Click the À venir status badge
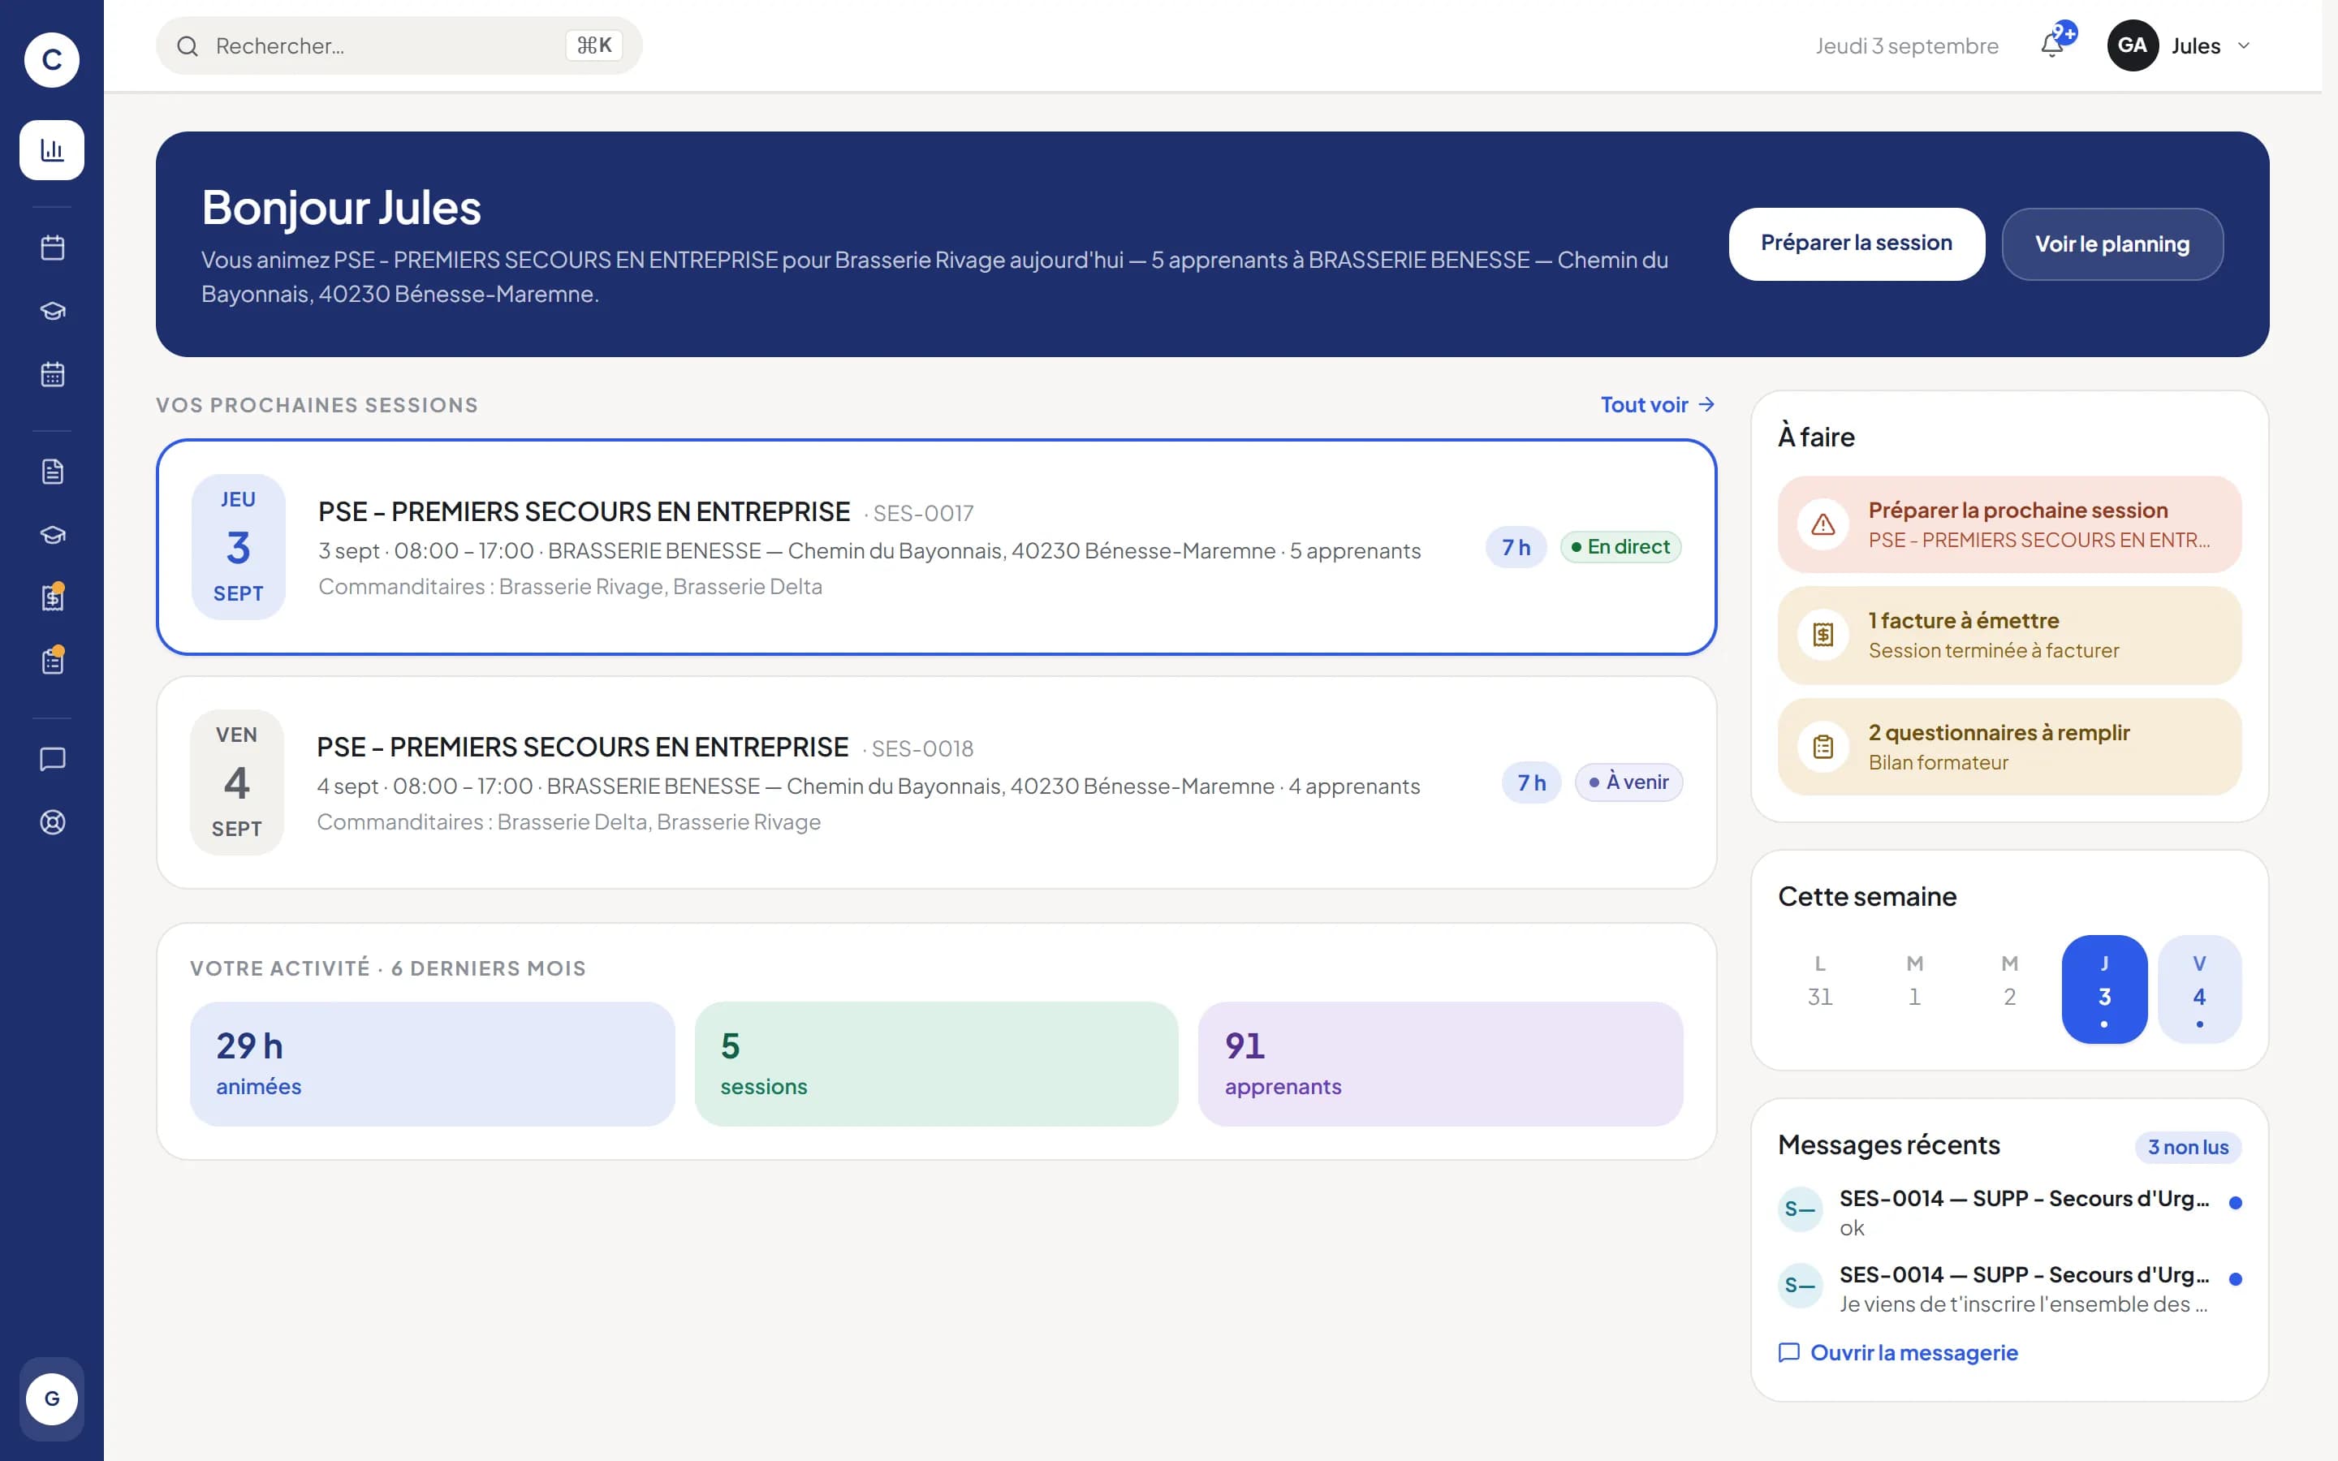The height and width of the screenshot is (1461, 2338). (x=1628, y=782)
